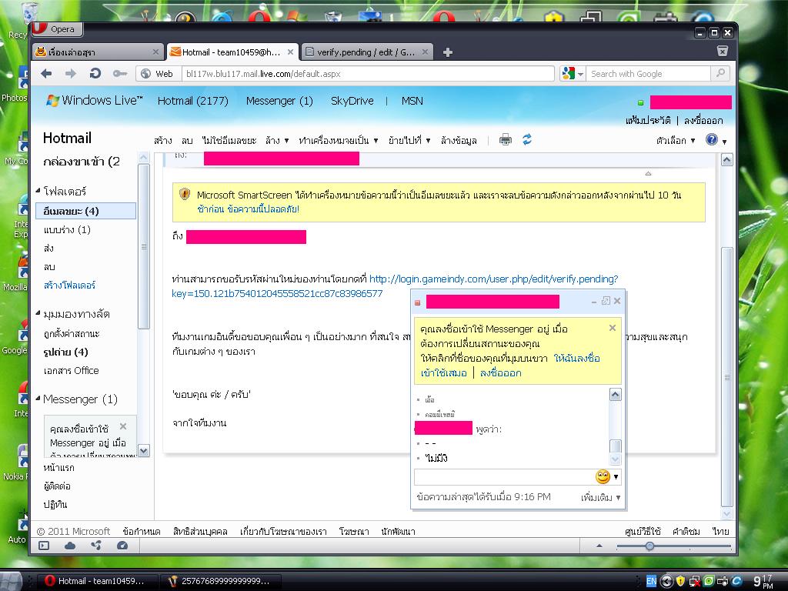Open the ทำเครื่องหมายเป็น dropdown
The height and width of the screenshot is (591, 788).
(339, 140)
